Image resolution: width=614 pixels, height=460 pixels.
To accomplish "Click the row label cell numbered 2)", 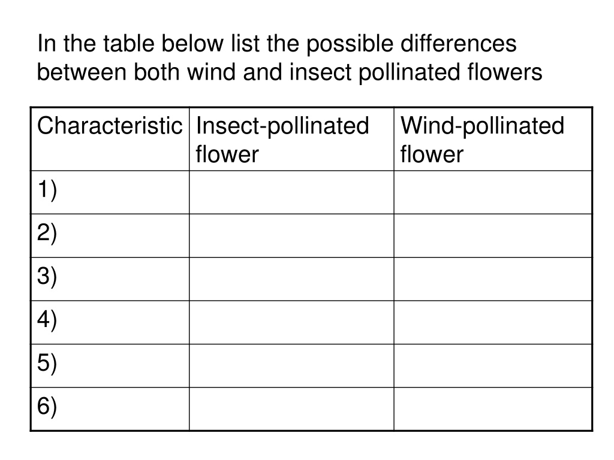I will point(110,235).
